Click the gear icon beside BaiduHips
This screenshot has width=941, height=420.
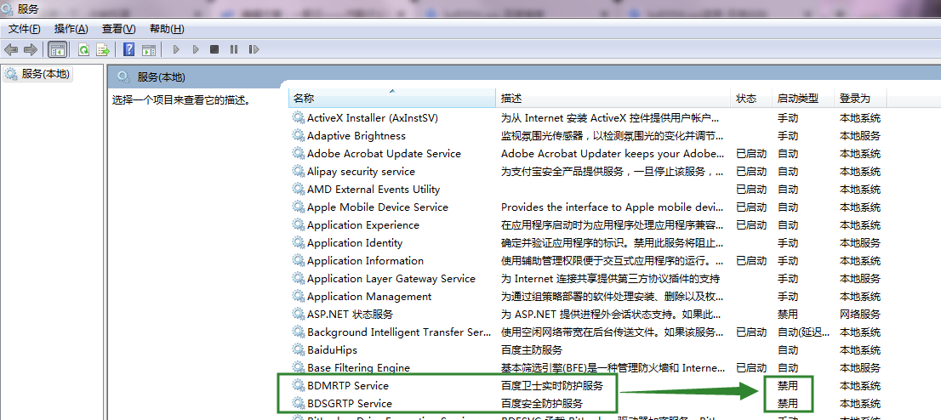click(299, 349)
